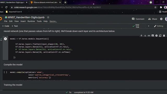Open the Comment panel
167x94 pixels.
[x=138, y=19]
